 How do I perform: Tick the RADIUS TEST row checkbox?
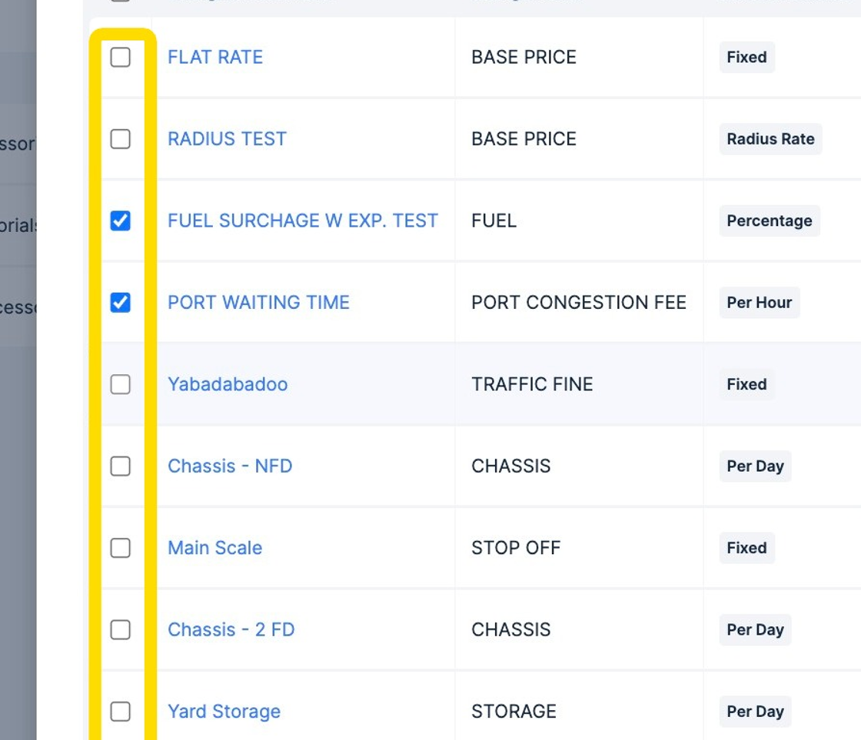coord(120,139)
